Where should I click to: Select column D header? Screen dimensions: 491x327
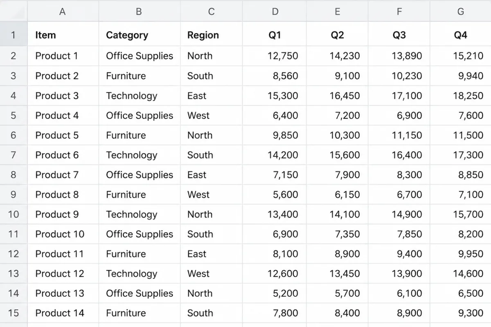click(x=275, y=11)
